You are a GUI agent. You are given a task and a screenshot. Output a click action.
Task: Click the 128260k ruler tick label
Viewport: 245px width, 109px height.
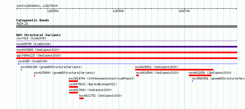118,11
